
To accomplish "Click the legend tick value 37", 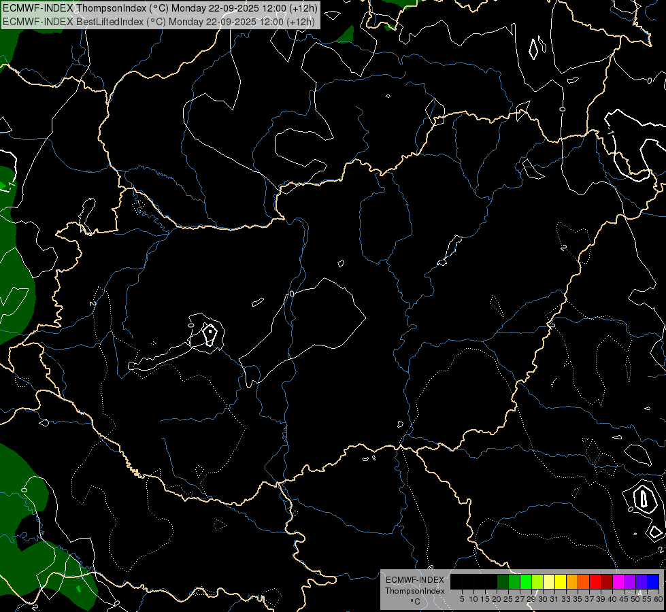I will point(589,599).
